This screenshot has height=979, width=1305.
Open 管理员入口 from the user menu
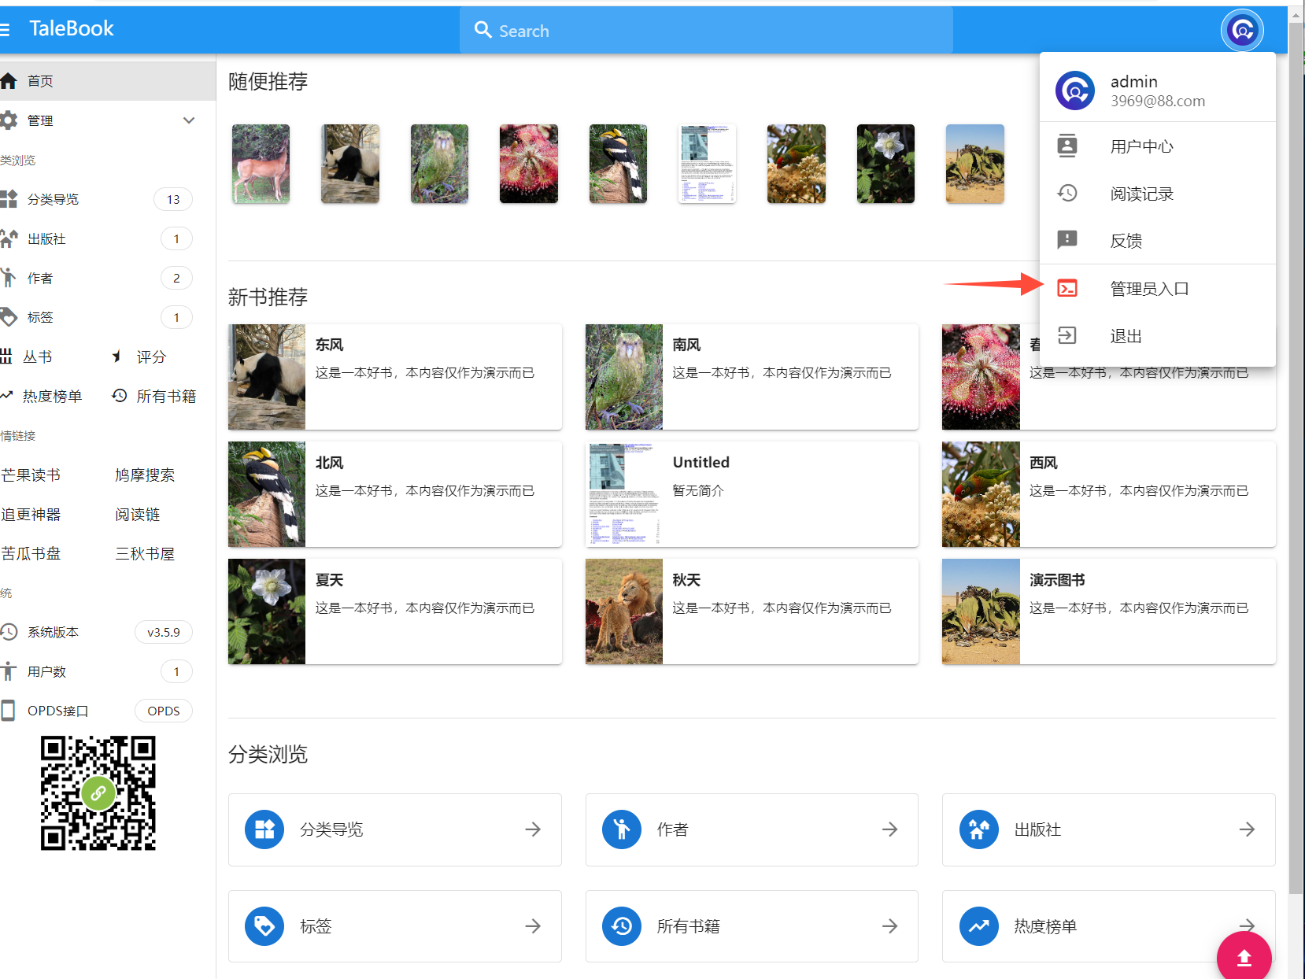pos(1158,289)
